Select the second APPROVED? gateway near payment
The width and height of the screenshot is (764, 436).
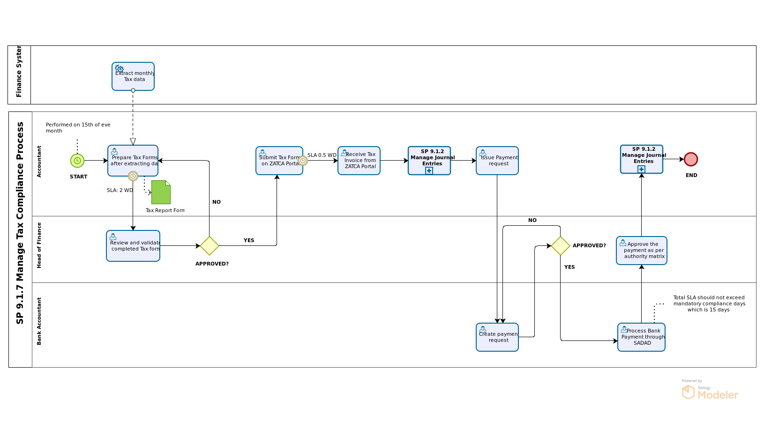click(560, 246)
